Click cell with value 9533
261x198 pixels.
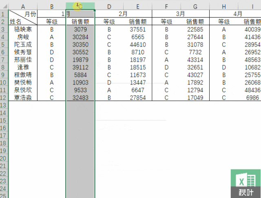80,90
